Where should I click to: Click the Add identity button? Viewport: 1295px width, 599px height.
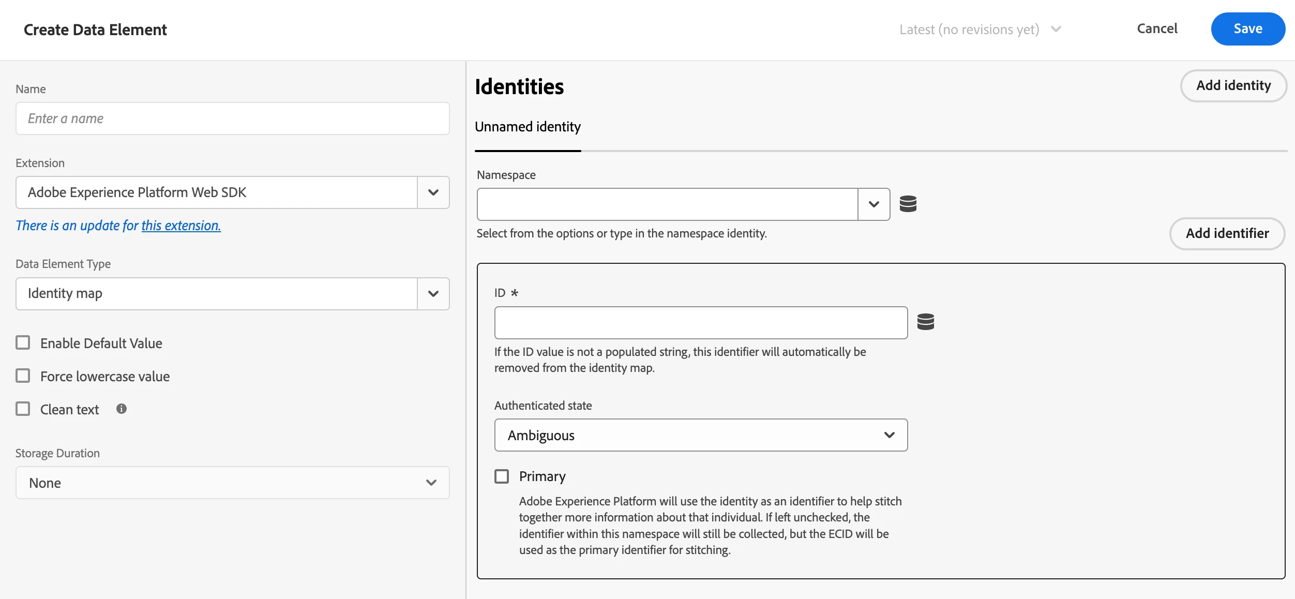(1233, 86)
